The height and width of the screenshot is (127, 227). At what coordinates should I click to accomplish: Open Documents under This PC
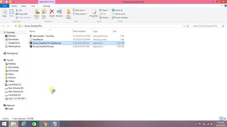click(13, 67)
